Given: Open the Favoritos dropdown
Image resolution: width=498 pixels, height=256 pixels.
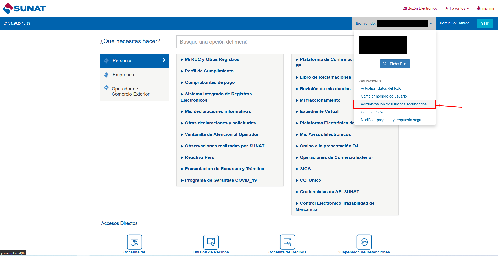Looking at the screenshot, I should click(x=457, y=8).
